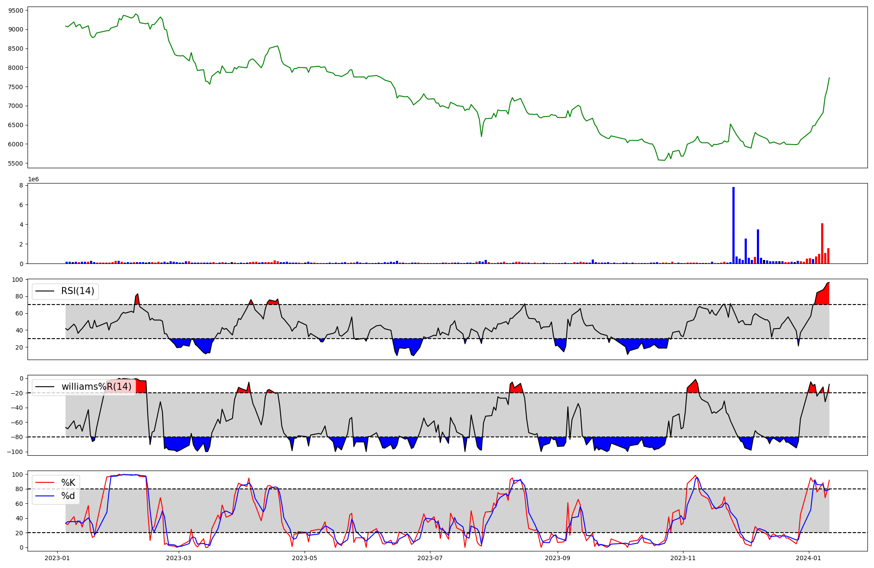Click the 2023-07 x-axis date label
Viewport: 874px width, 568px height.
pyautogui.click(x=430, y=558)
